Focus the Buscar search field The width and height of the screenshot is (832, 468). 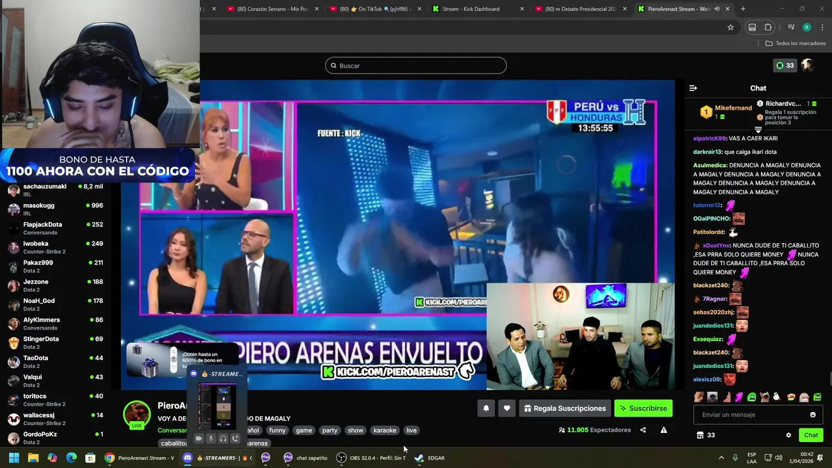416,66
